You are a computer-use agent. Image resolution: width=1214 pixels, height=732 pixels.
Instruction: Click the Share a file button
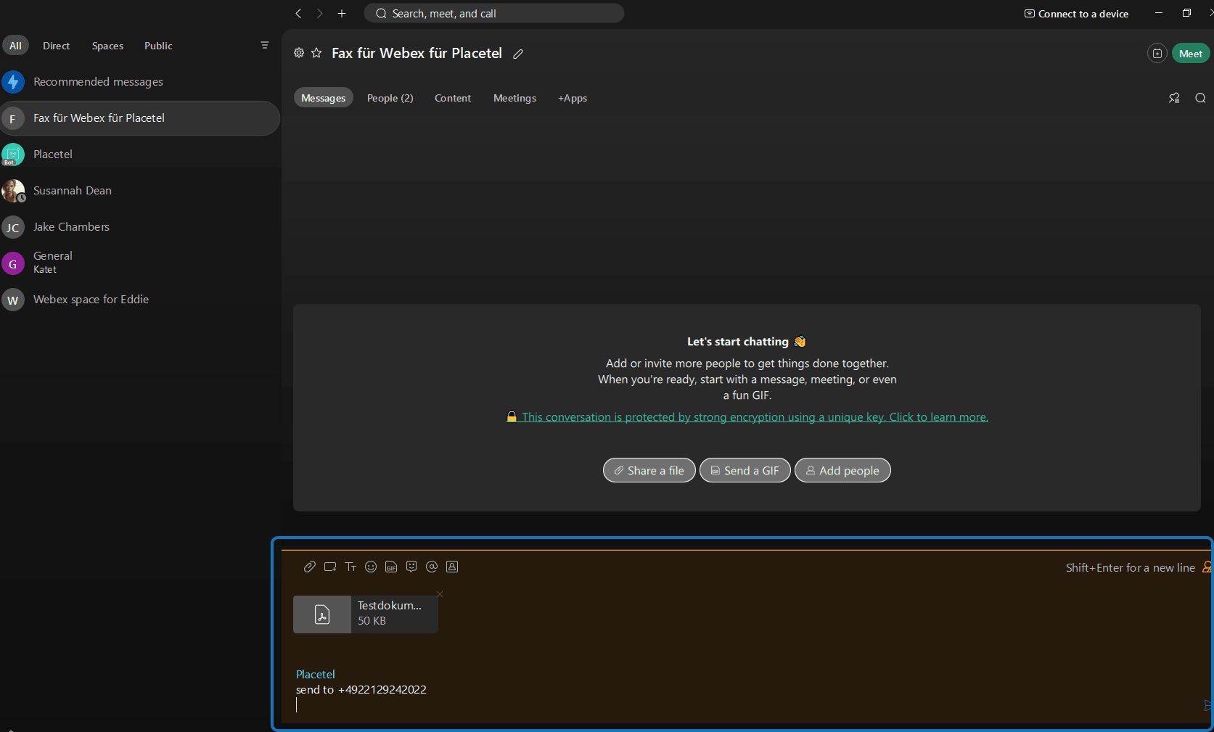(649, 470)
